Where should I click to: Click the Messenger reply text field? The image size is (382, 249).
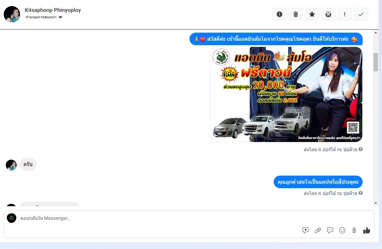point(158,218)
